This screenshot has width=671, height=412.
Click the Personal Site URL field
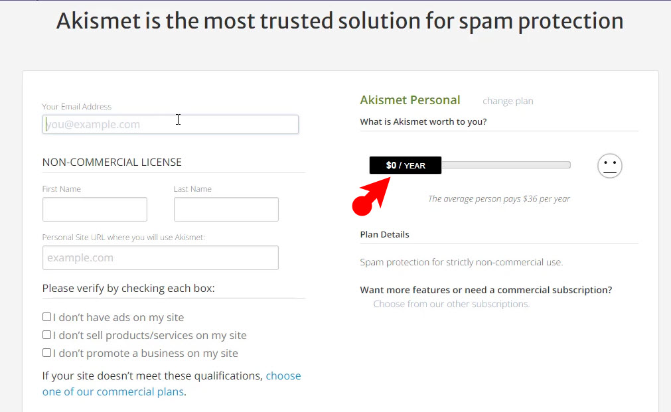click(x=161, y=257)
